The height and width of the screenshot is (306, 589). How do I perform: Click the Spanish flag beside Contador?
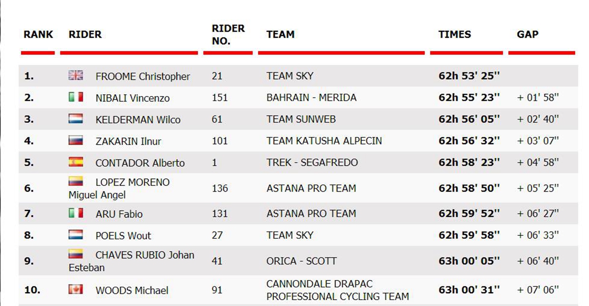tap(76, 162)
